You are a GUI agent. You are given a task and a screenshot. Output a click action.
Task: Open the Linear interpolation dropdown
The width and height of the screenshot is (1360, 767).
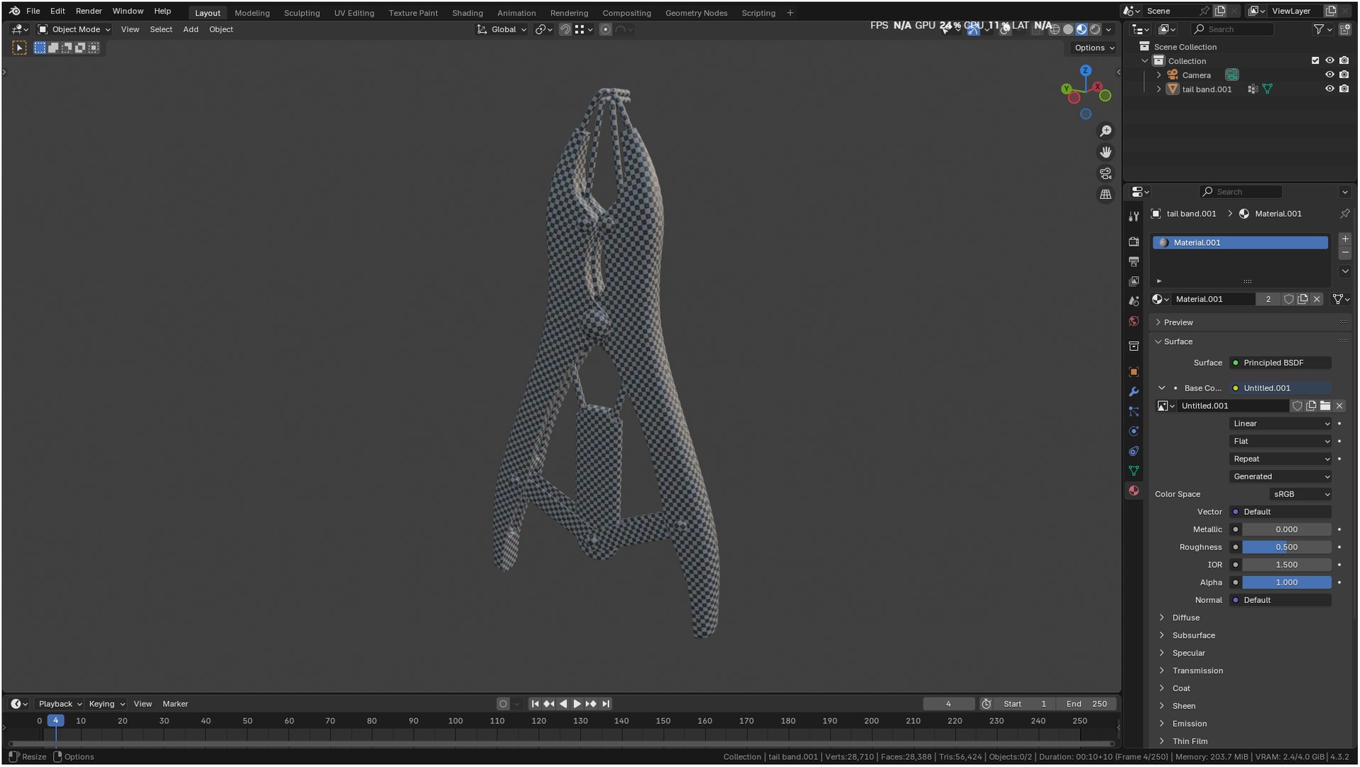[x=1280, y=424]
